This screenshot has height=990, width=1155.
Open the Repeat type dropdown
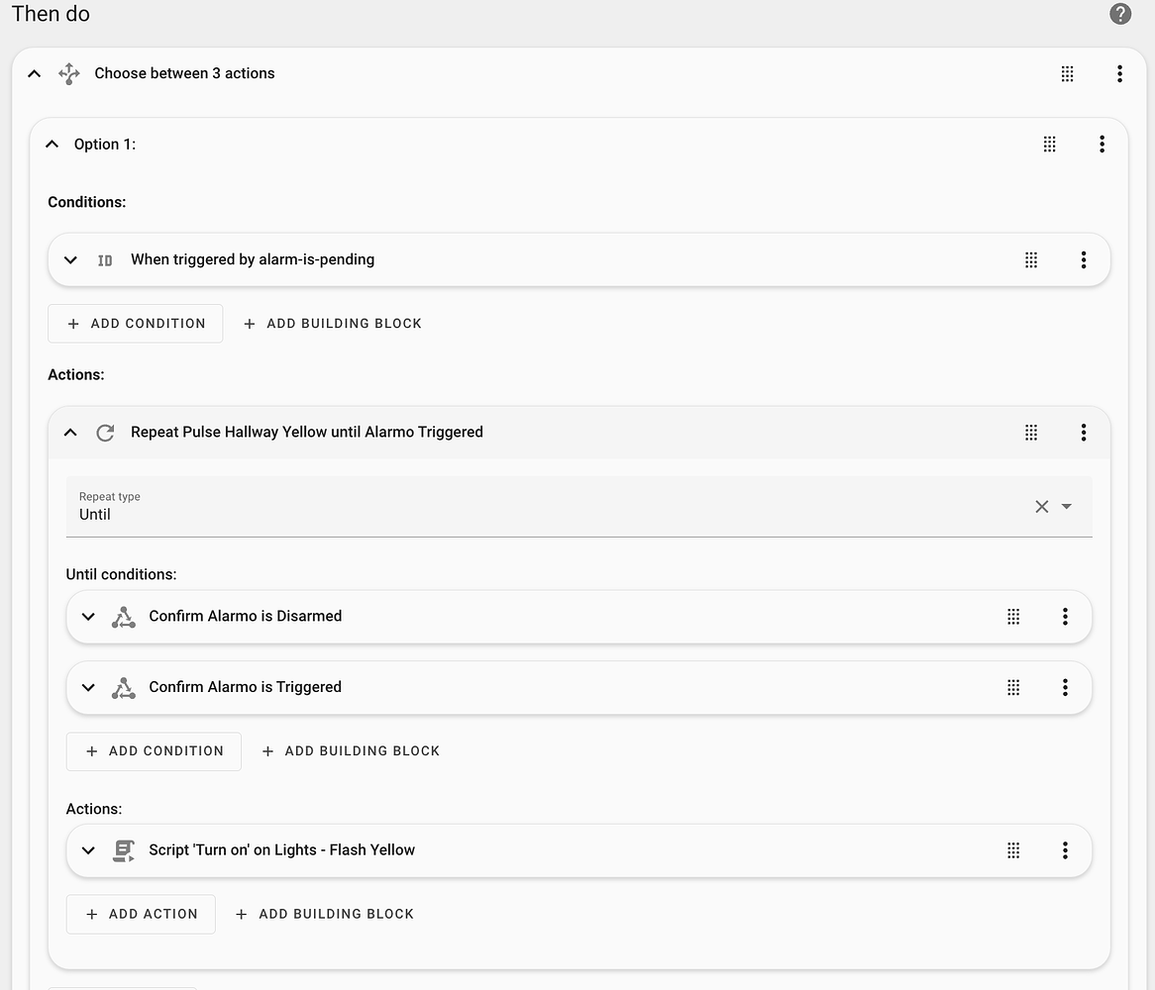[x=1067, y=506]
